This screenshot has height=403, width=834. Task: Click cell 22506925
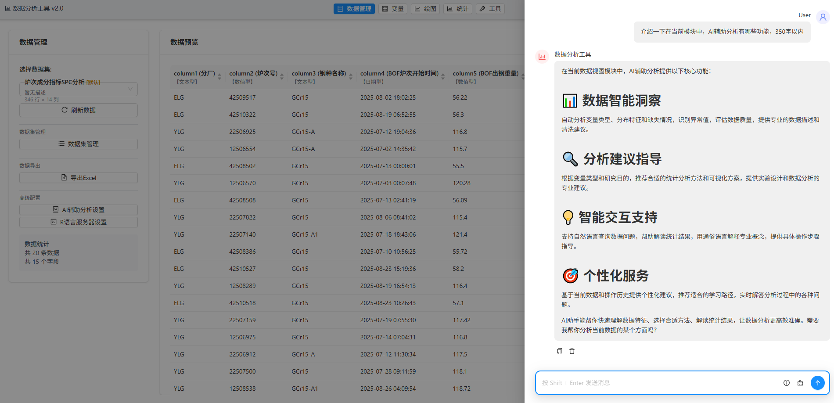coord(242,132)
